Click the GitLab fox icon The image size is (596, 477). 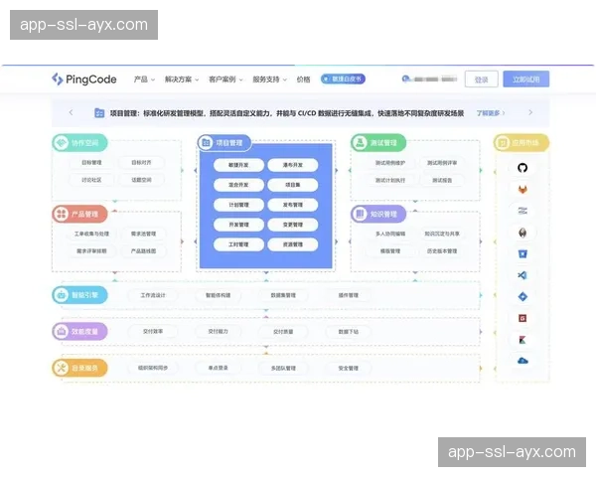pos(522,189)
